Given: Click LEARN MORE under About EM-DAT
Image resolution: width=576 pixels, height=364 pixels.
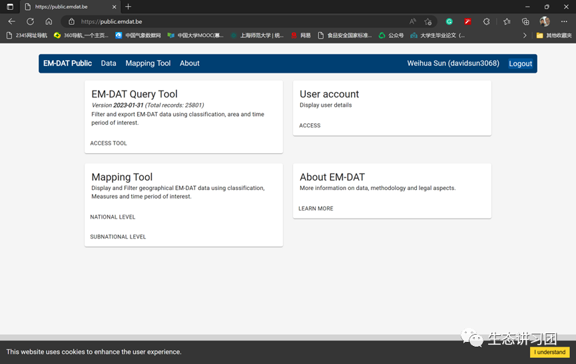Looking at the screenshot, I should click(x=316, y=209).
